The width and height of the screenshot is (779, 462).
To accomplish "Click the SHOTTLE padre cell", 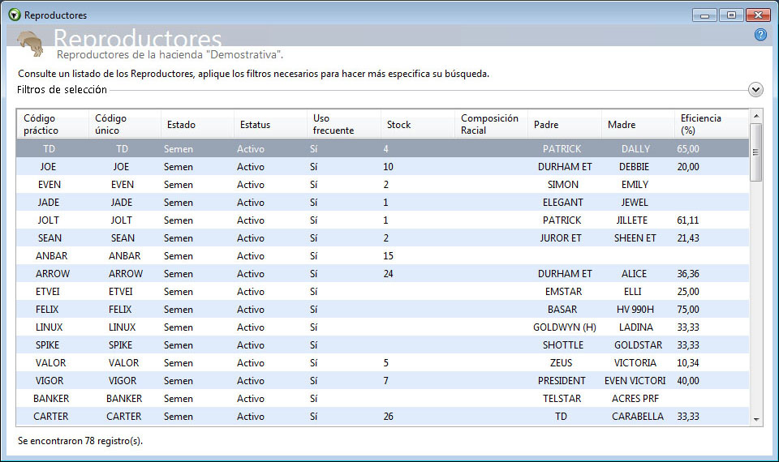I will [x=563, y=345].
